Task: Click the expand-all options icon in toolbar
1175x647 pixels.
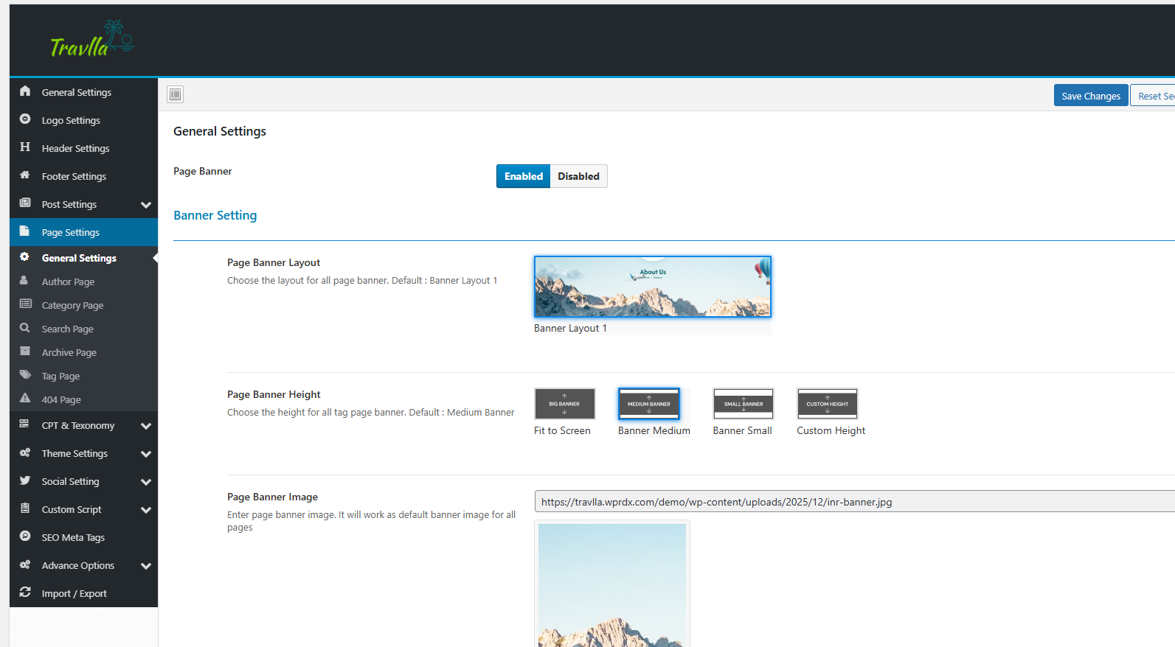Action: (x=175, y=94)
